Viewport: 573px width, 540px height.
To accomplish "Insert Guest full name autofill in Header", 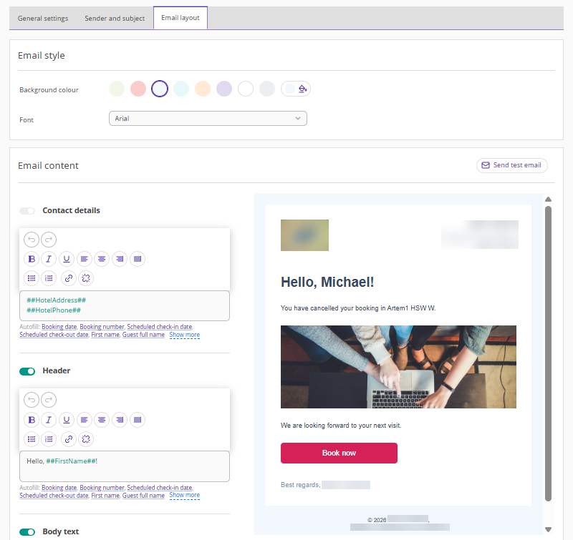I will tap(143, 496).
